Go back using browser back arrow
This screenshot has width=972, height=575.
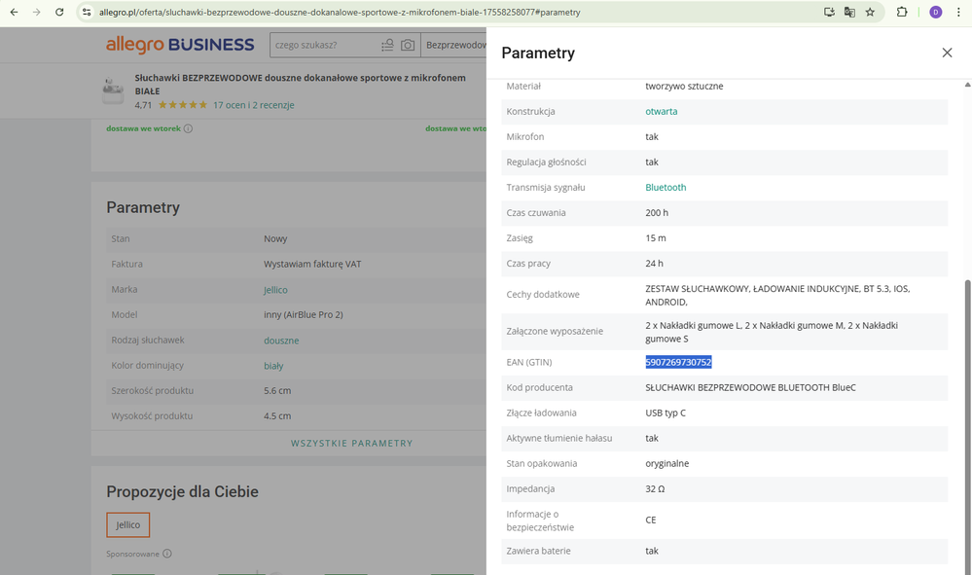14,13
